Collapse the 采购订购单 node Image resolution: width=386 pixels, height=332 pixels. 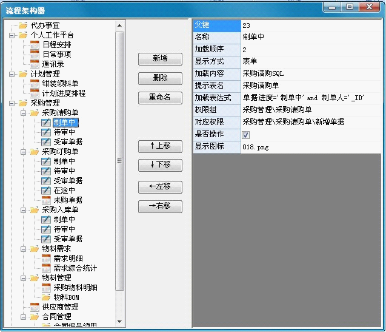click(23, 152)
